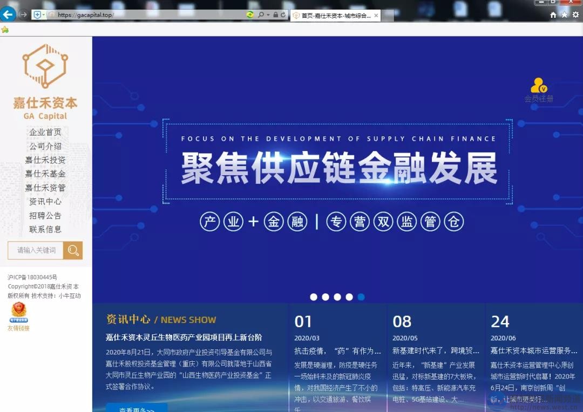583x412 pixels.
Task: Click the browser Back arrow button
Action: (x=8, y=15)
